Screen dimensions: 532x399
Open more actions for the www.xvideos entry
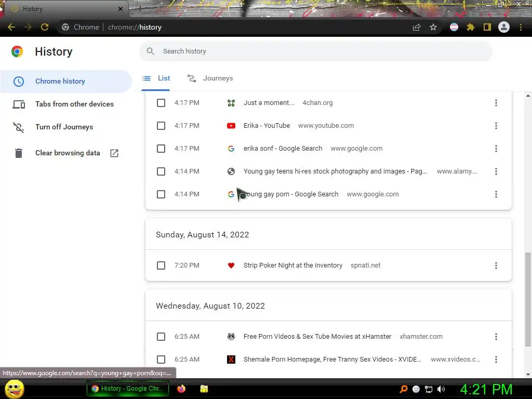click(x=496, y=360)
